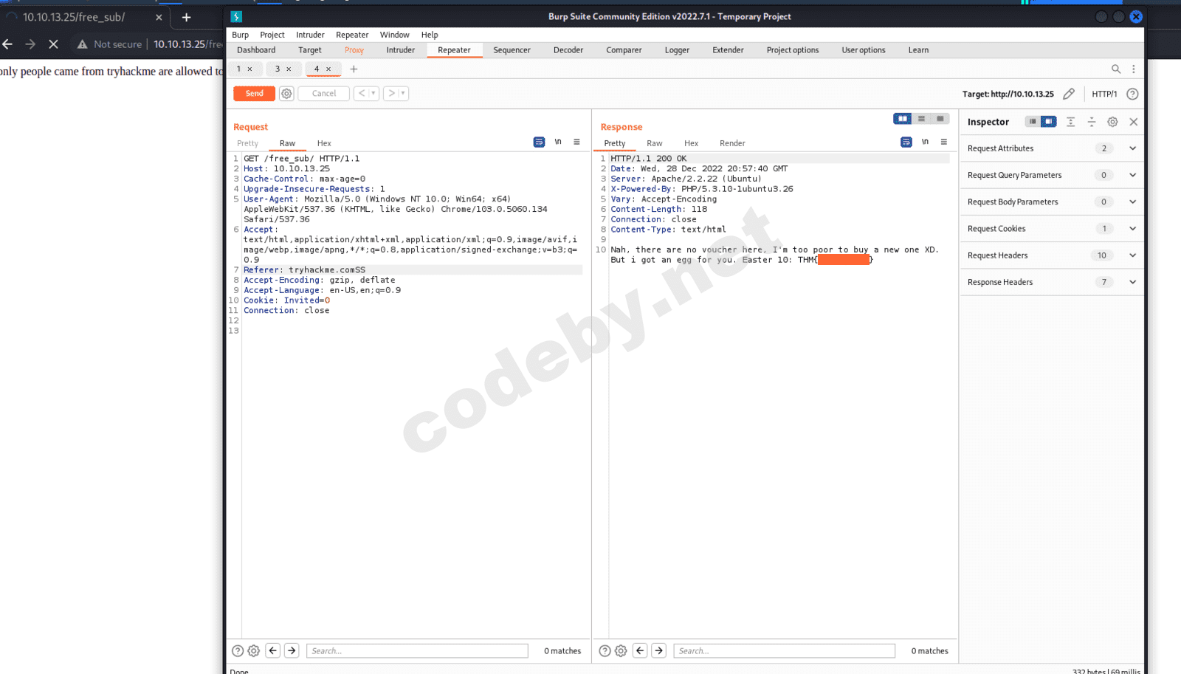Go to previous match in response search
The height and width of the screenshot is (674, 1181).
[640, 650]
